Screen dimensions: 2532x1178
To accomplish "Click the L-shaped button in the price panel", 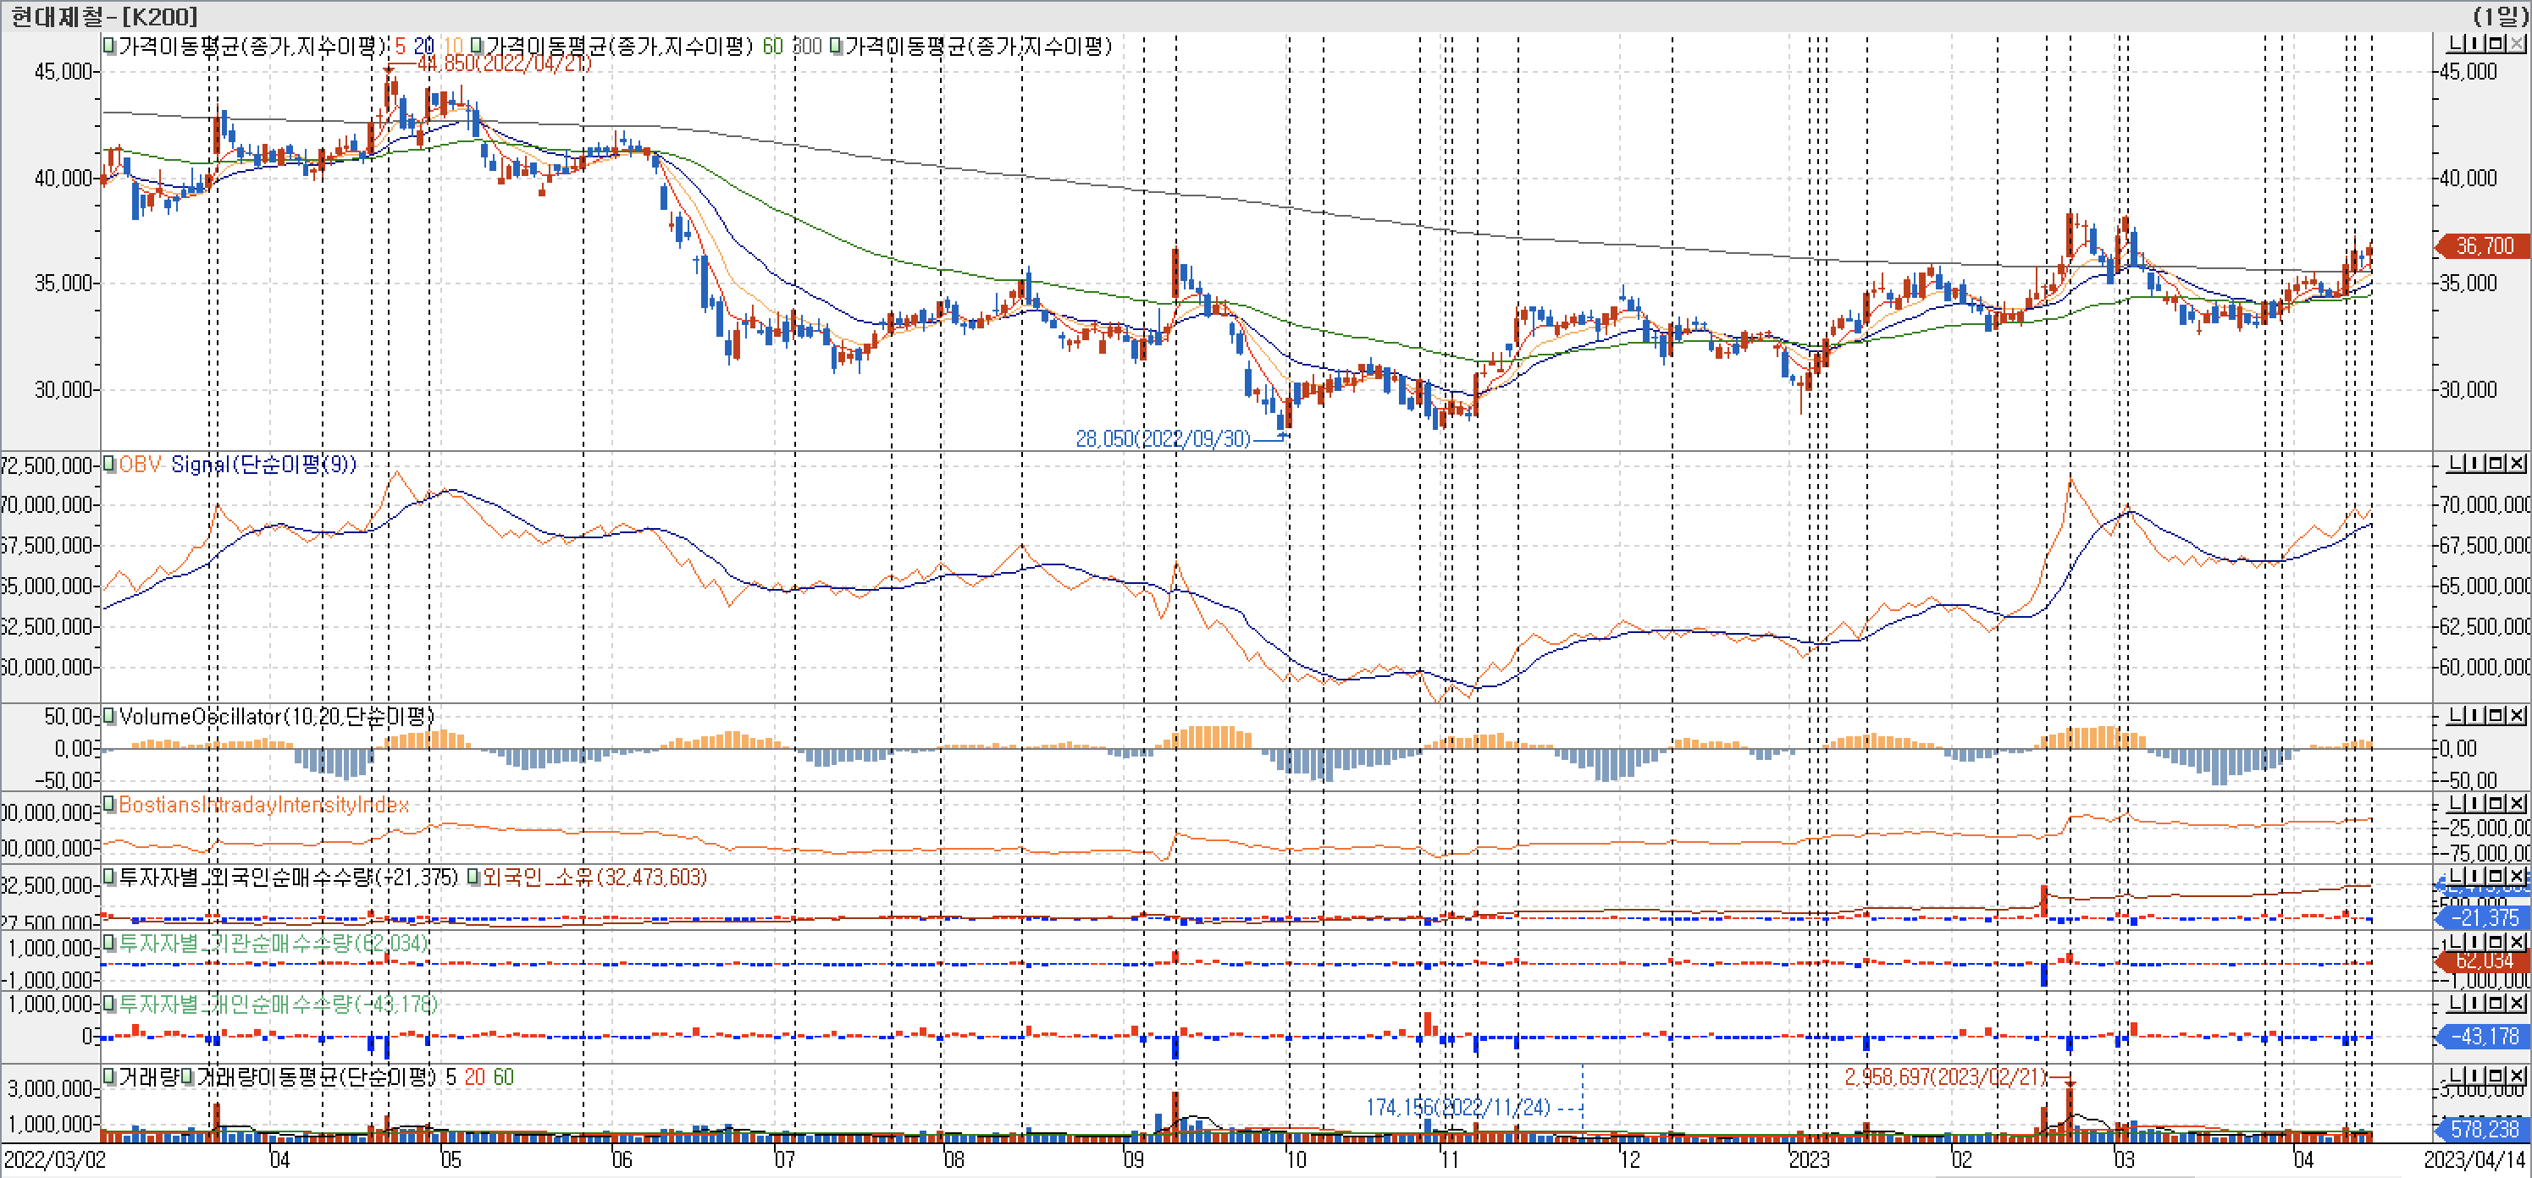I will (2455, 44).
